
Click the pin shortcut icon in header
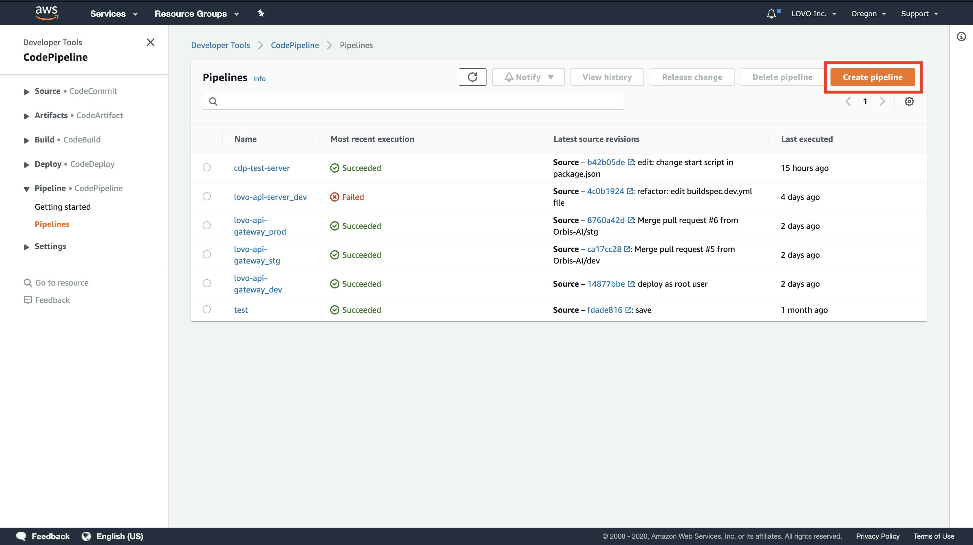[261, 14]
